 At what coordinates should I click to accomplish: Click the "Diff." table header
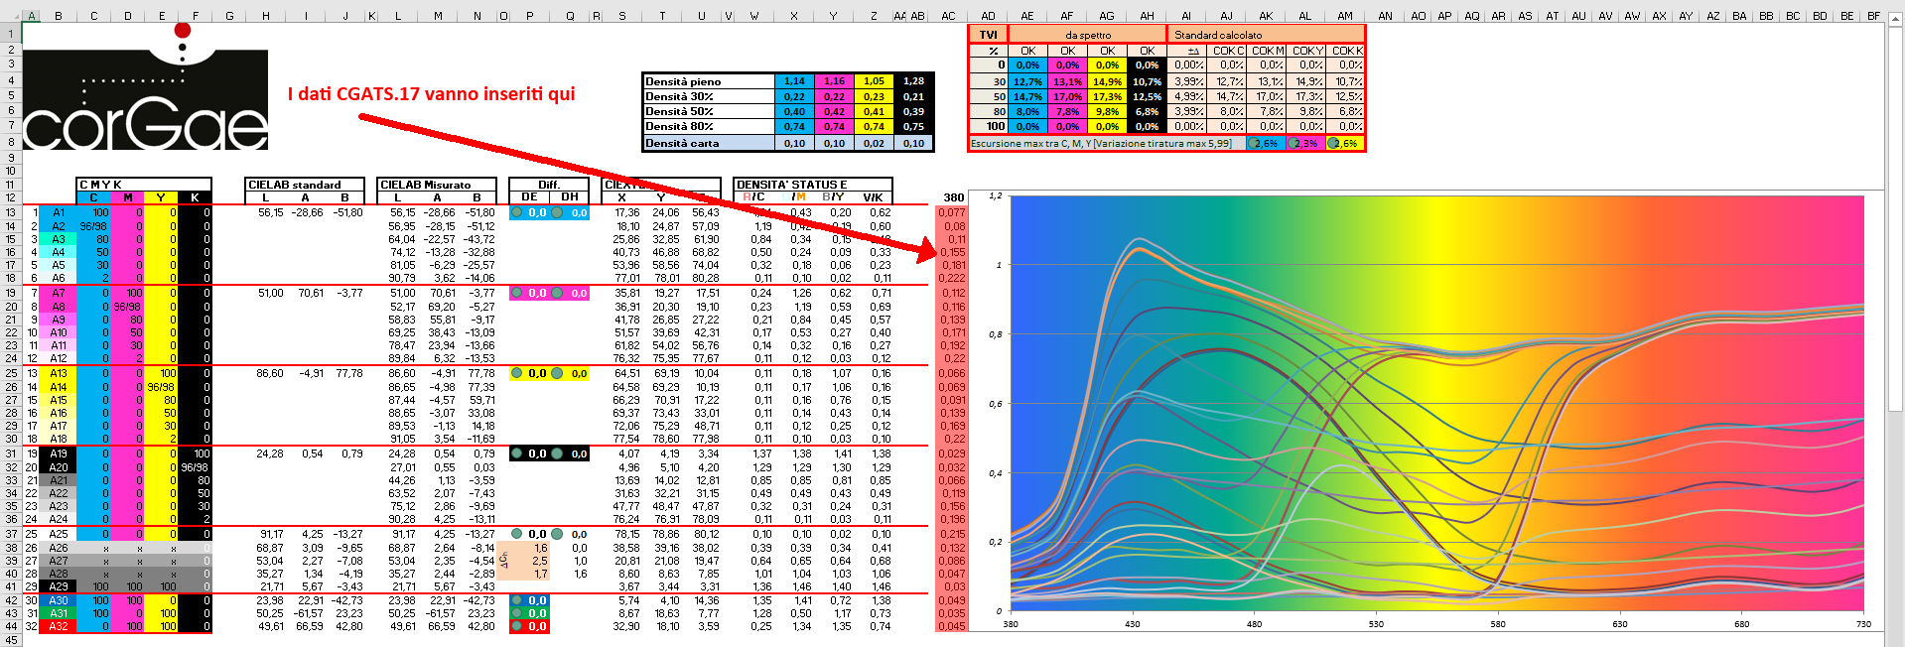(549, 185)
